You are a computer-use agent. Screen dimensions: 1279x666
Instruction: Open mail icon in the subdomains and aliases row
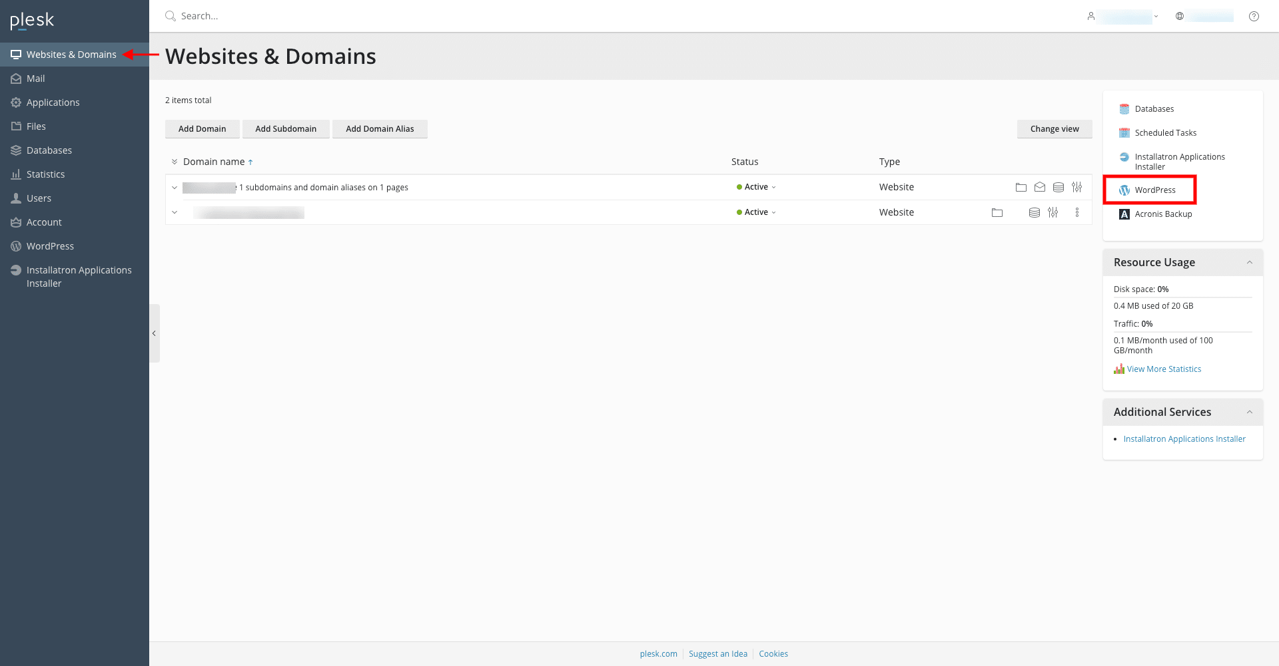(1039, 187)
